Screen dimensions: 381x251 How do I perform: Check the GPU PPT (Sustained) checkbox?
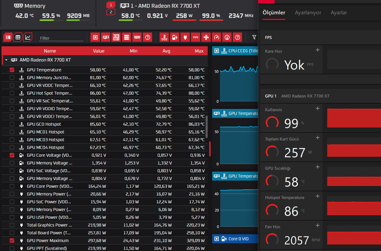[x=12, y=248]
